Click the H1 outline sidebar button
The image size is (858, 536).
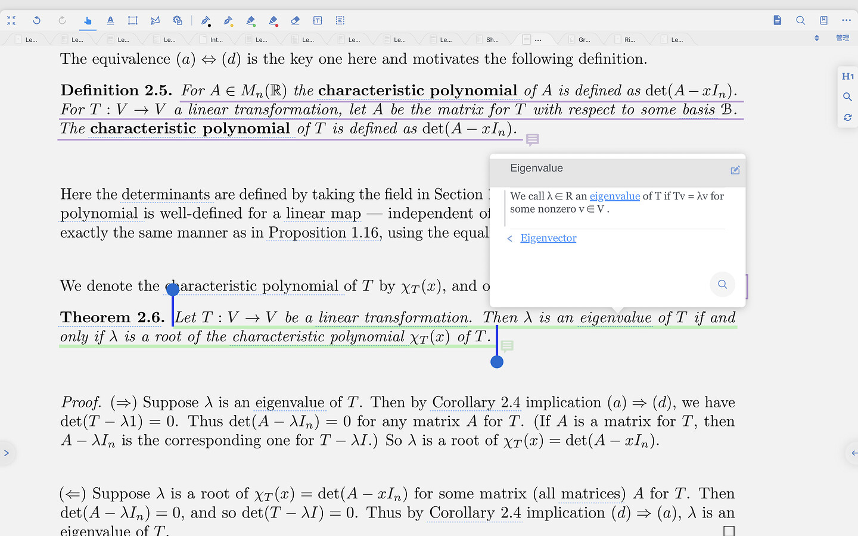(x=847, y=76)
